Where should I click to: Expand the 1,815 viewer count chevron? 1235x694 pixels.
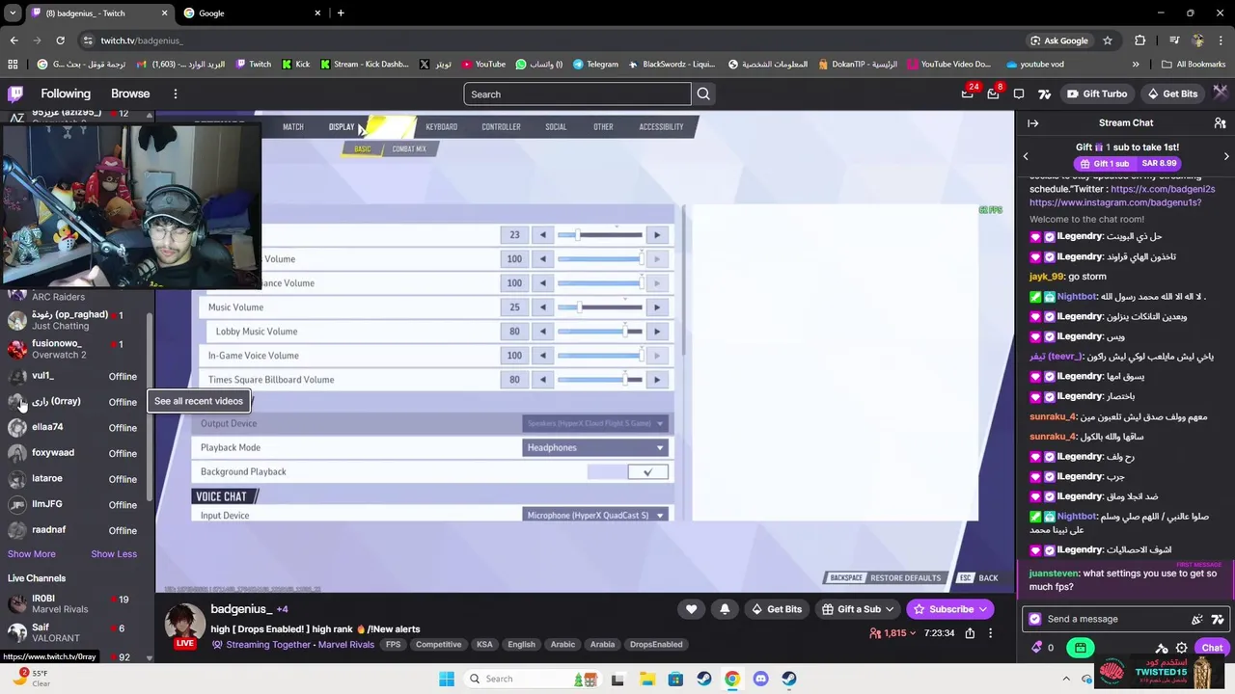(x=914, y=633)
